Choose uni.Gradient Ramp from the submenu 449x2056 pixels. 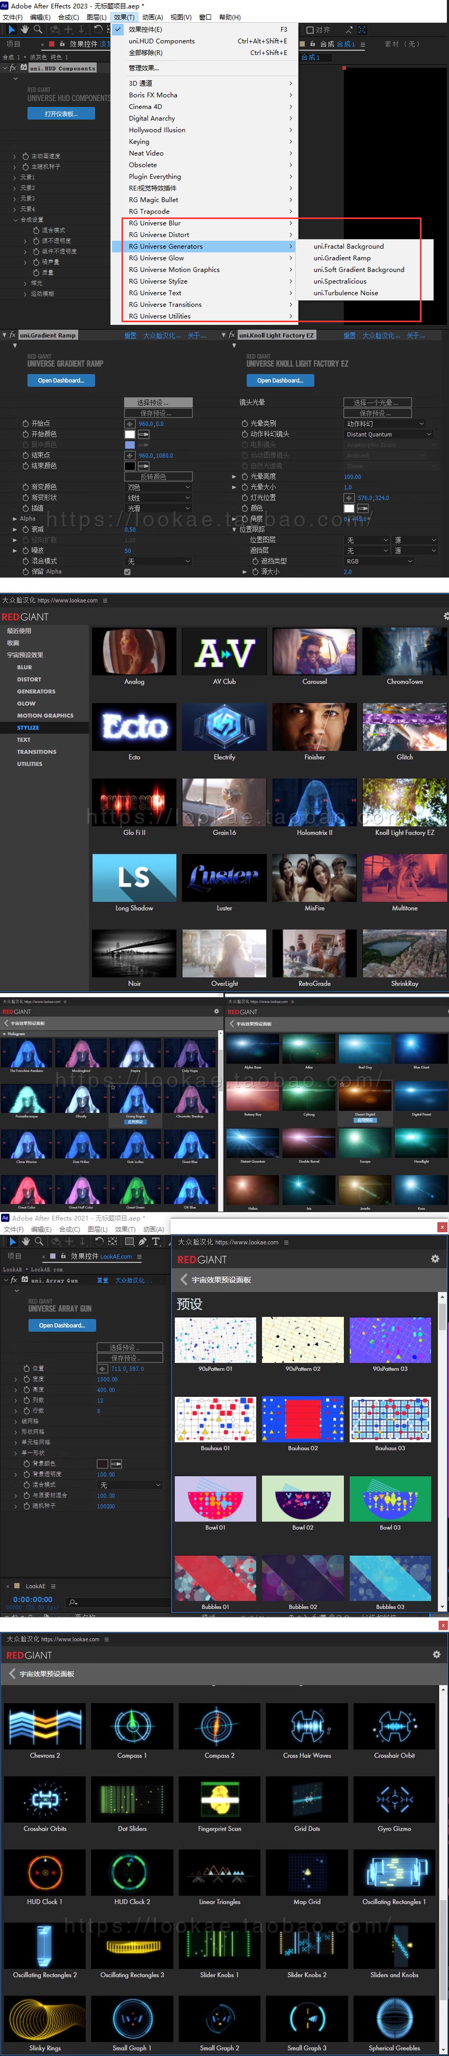click(x=341, y=258)
